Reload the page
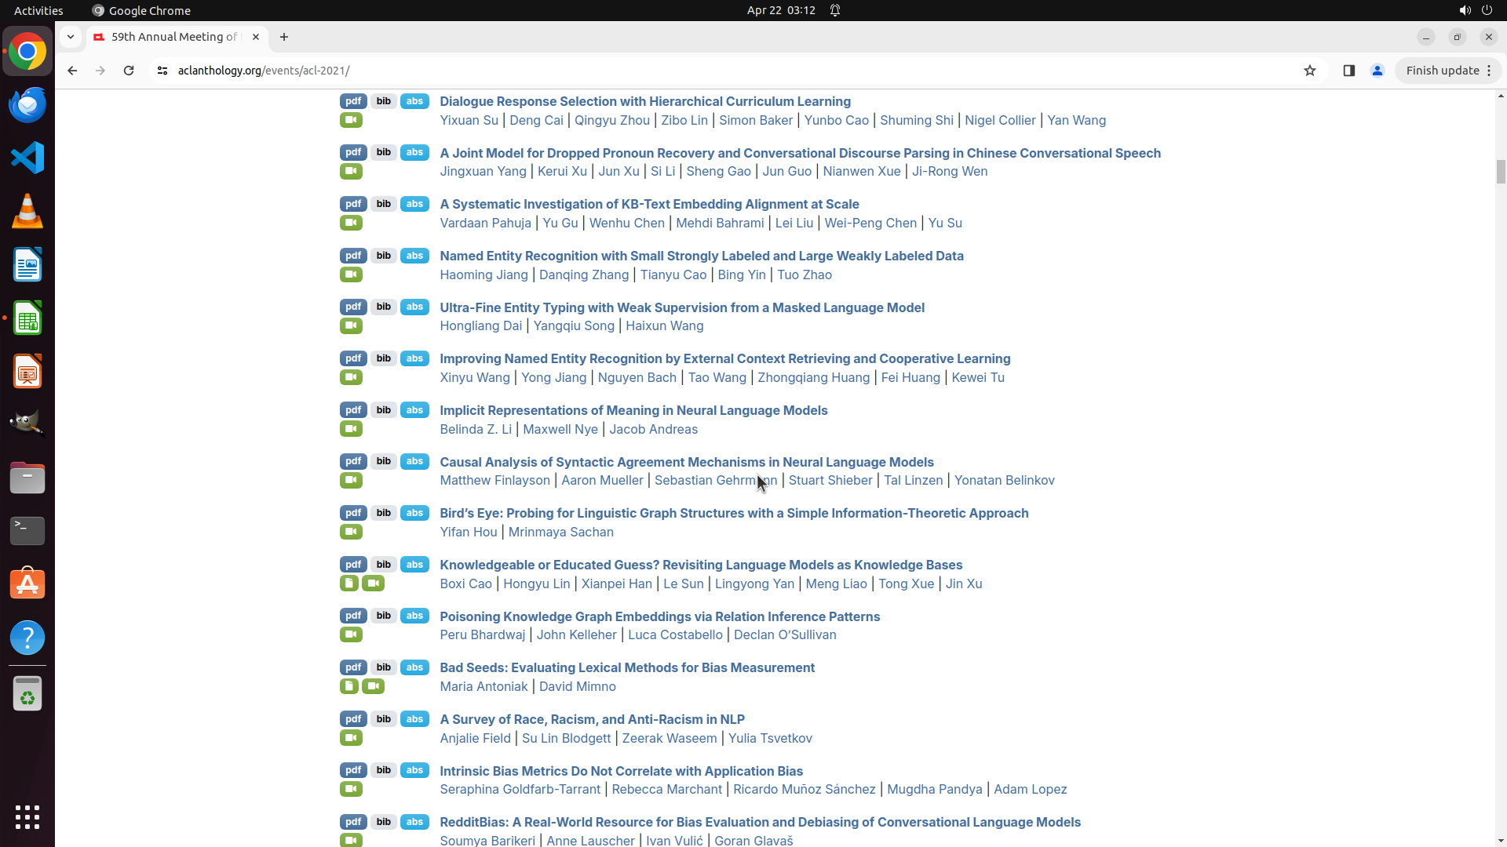 129,71
